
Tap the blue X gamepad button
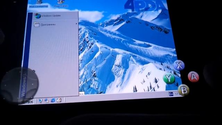(179, 65)
